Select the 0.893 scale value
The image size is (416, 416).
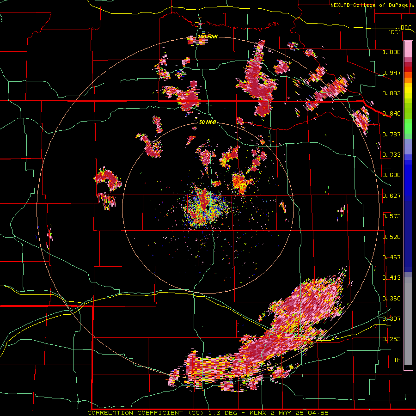[392, 93]
